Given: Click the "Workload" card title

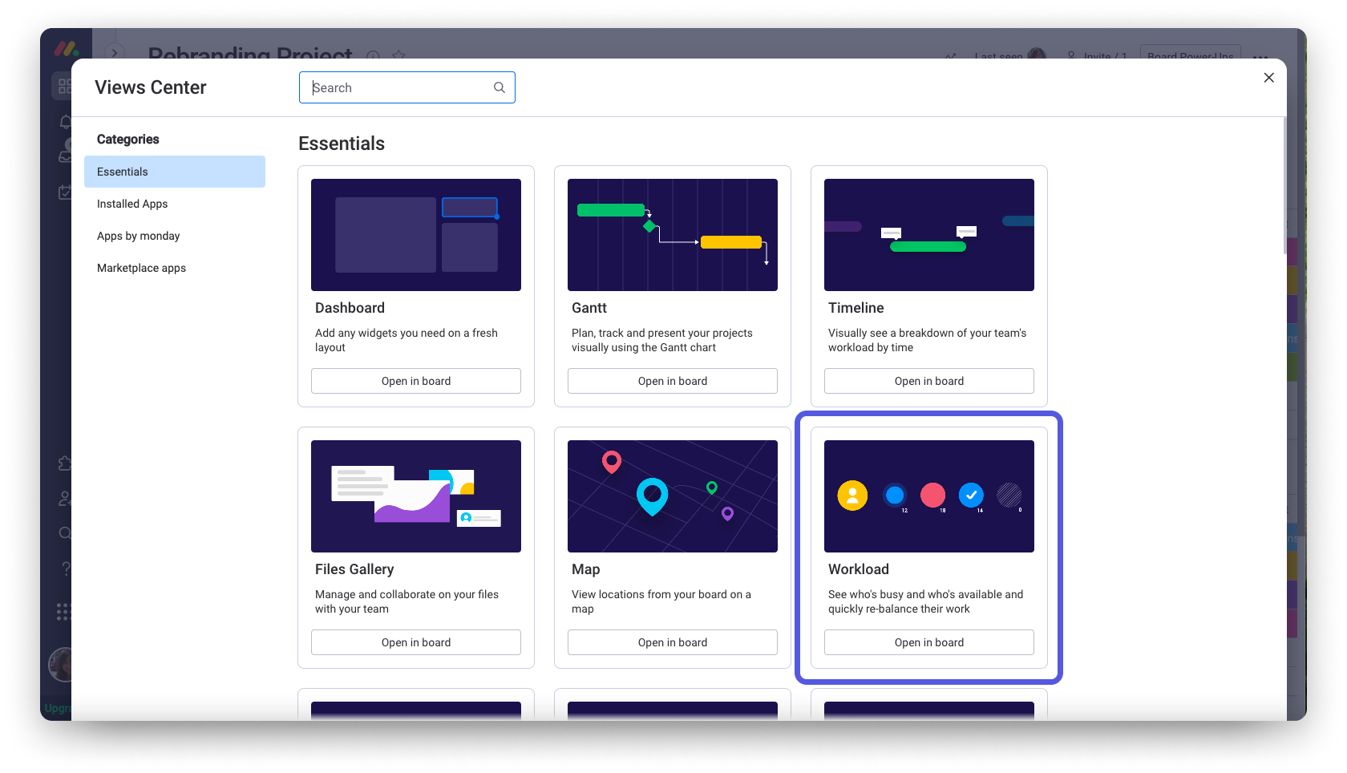Looking at the screenshot, I should (x=859, y=569).
